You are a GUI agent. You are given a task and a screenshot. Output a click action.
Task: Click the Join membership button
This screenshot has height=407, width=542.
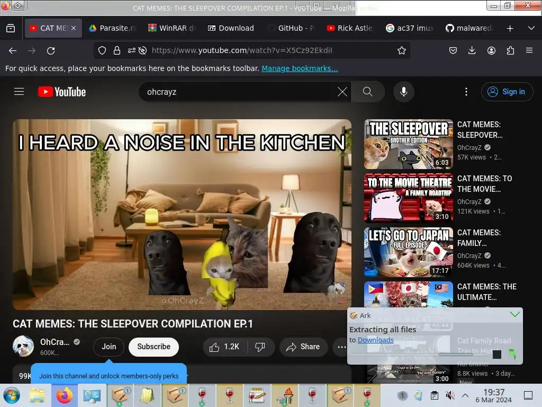point(109,347)
